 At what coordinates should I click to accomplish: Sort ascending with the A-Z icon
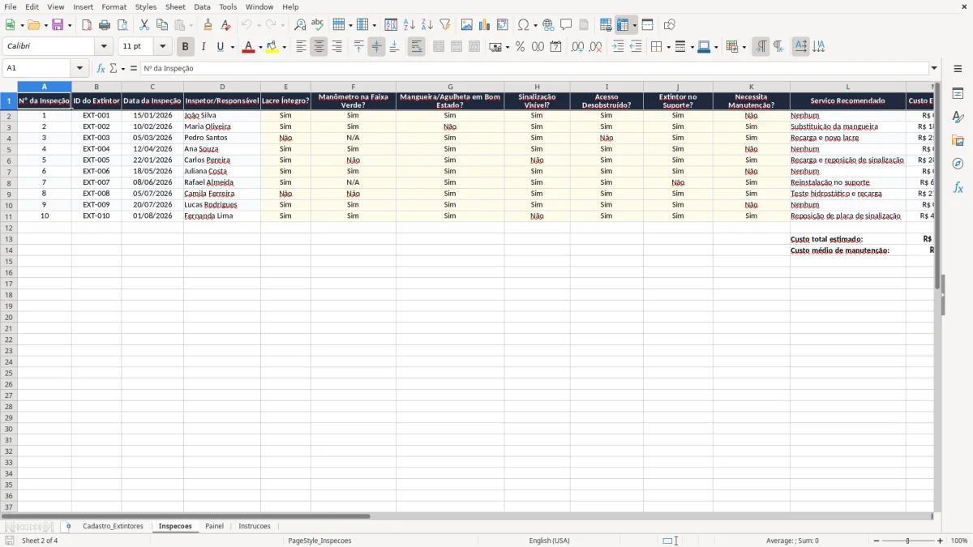click(409, 25)
